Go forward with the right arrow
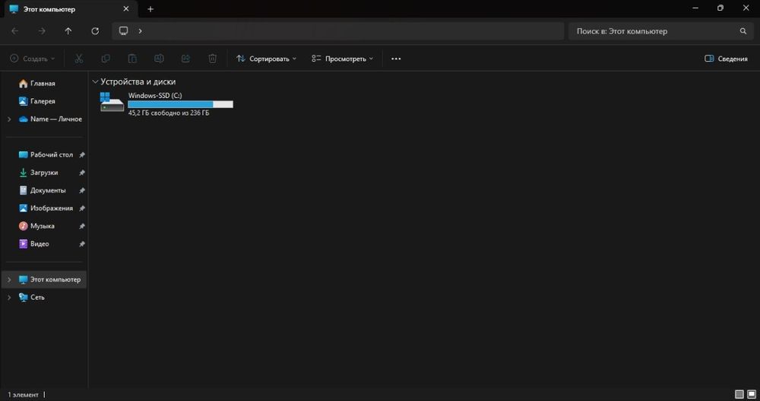 click(x=42, y=31)
